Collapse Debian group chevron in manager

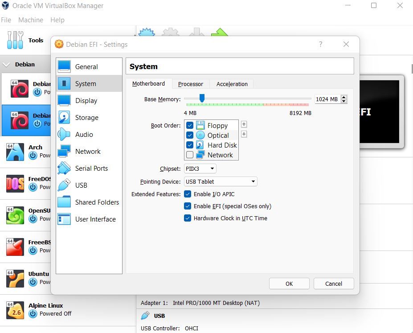click(6, 65)
